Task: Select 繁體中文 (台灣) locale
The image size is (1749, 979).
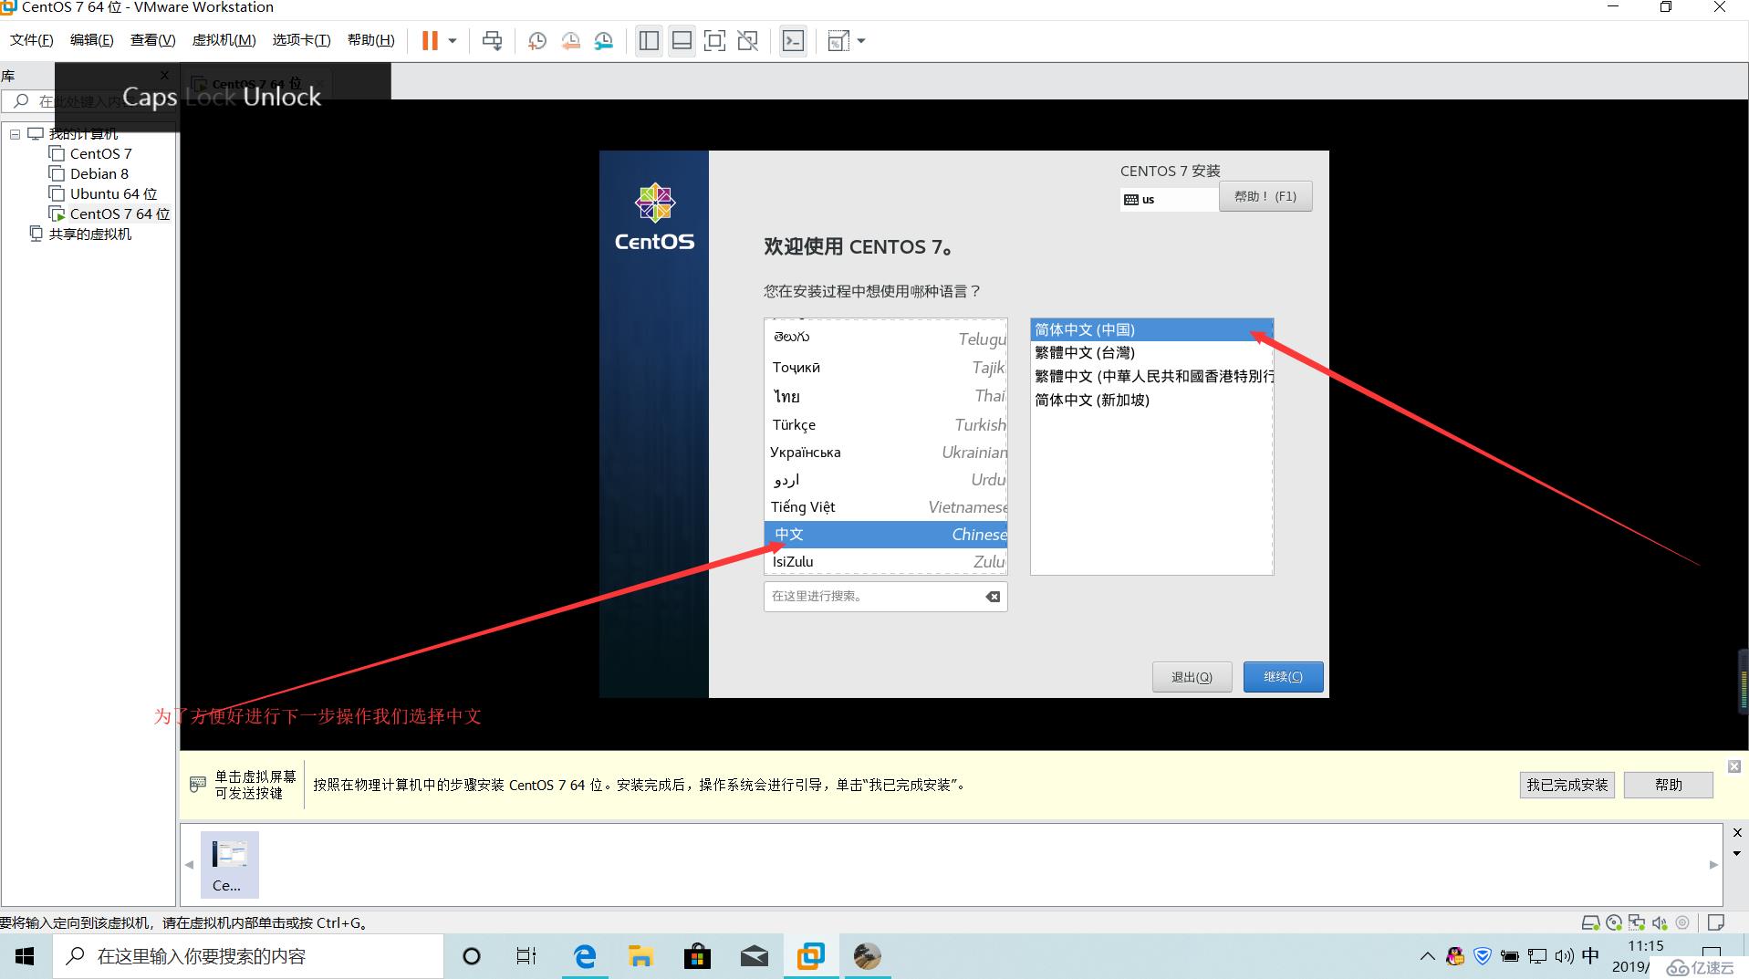Action: (x=1151, y=352)
